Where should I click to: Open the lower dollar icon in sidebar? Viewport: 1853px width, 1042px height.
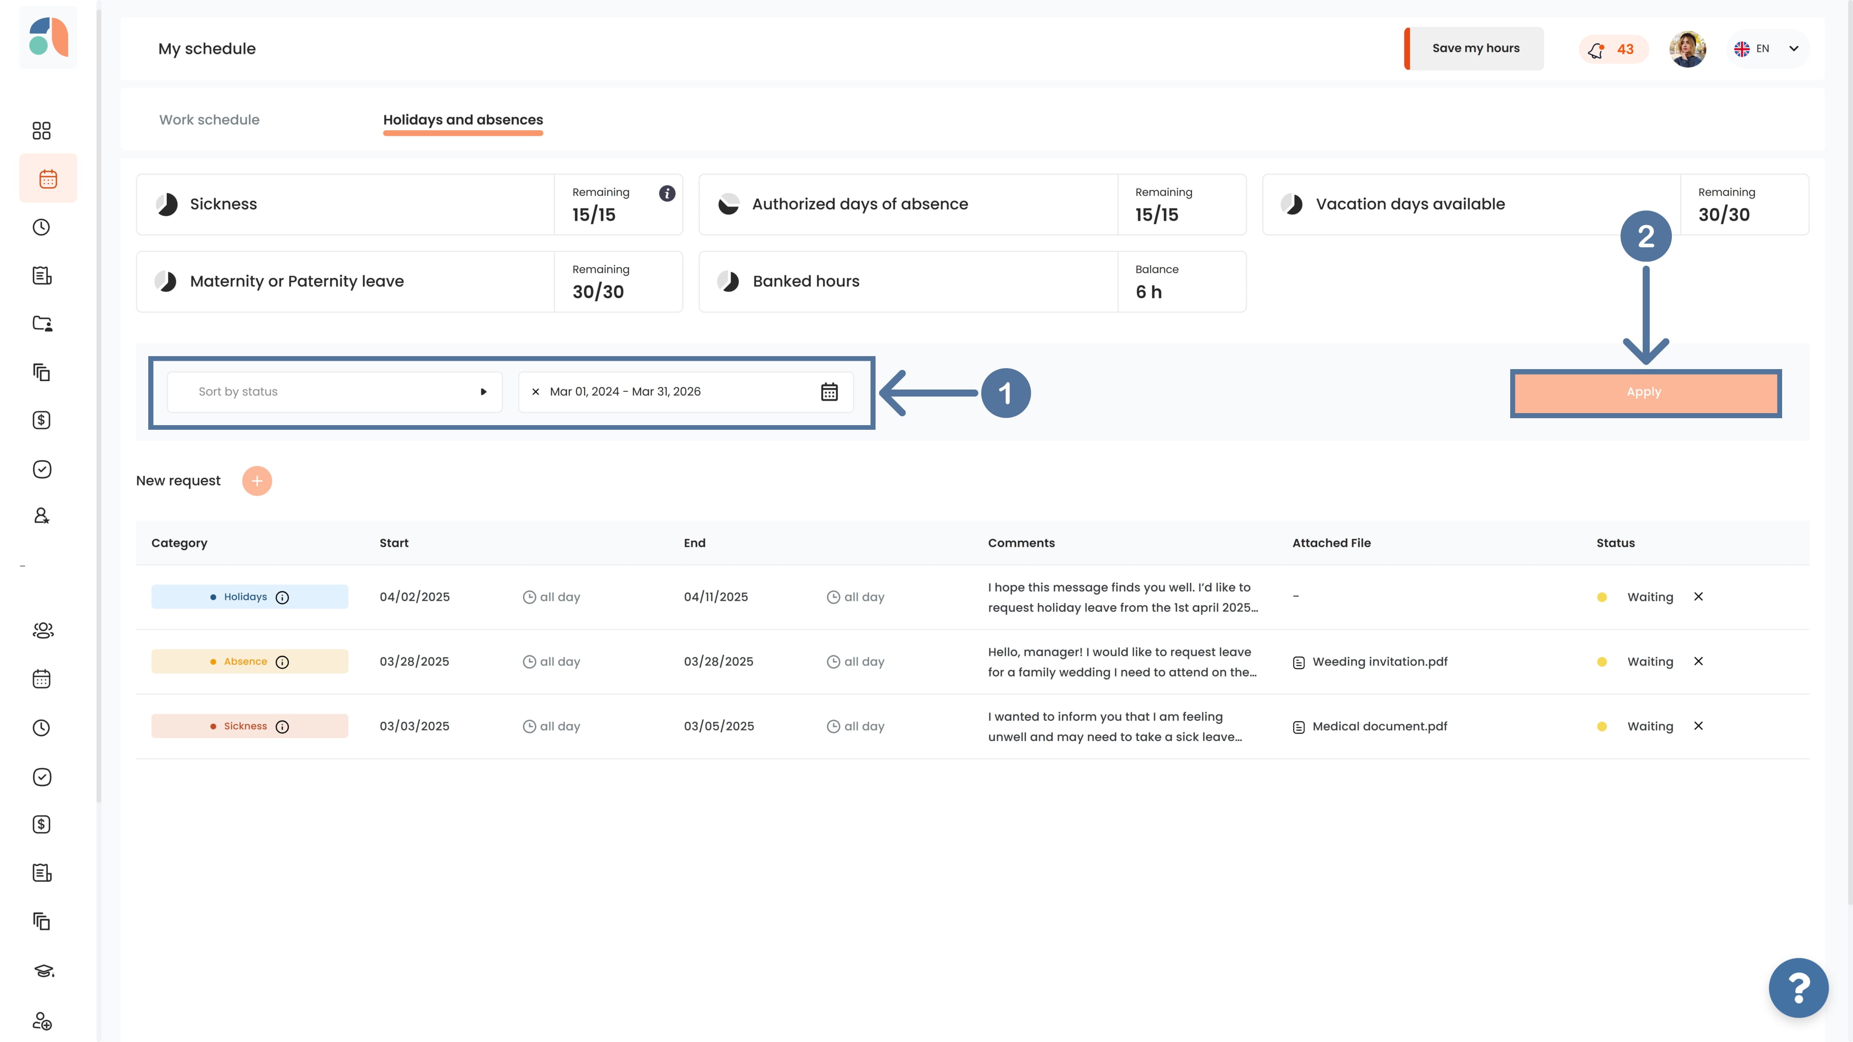point(42,824)
